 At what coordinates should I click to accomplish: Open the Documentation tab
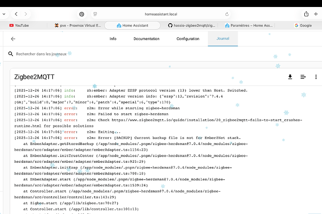tap(146, 39)
